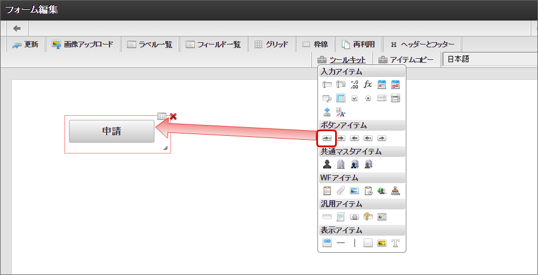Screen dimensions: 538x275
Task: Select the image display item icon
Action: coord(382,243)
